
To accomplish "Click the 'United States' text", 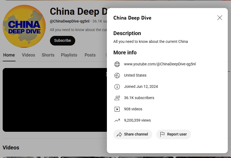I will [135, 75].
